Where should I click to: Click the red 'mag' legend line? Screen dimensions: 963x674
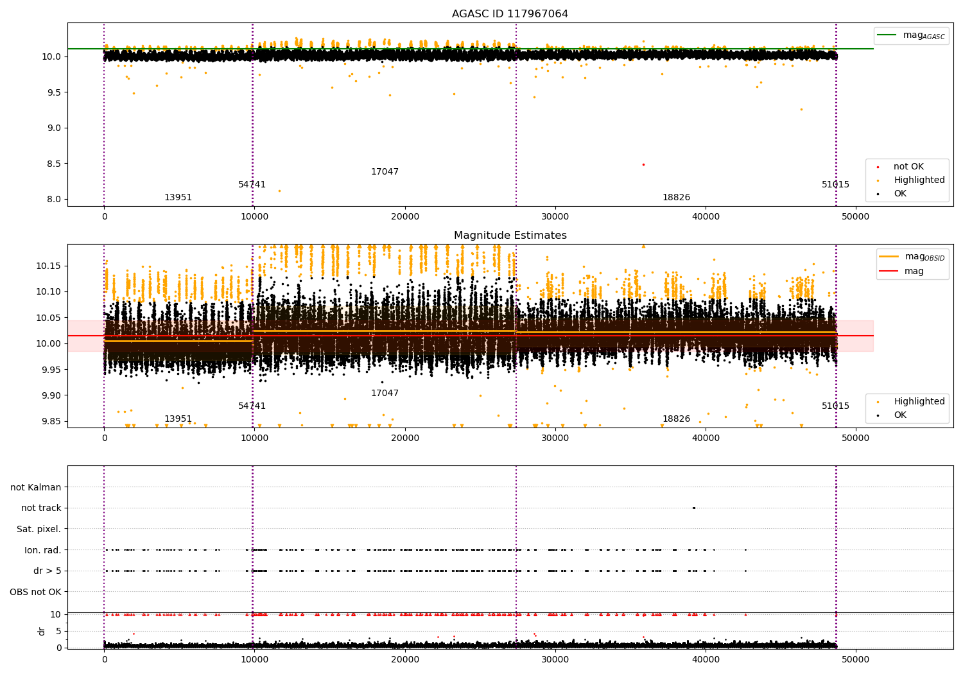889,271
